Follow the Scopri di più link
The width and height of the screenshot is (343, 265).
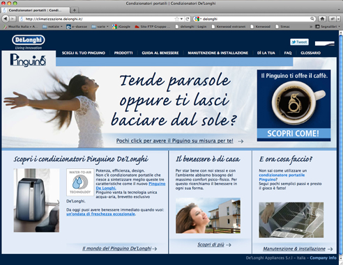(x=211, y=245)
